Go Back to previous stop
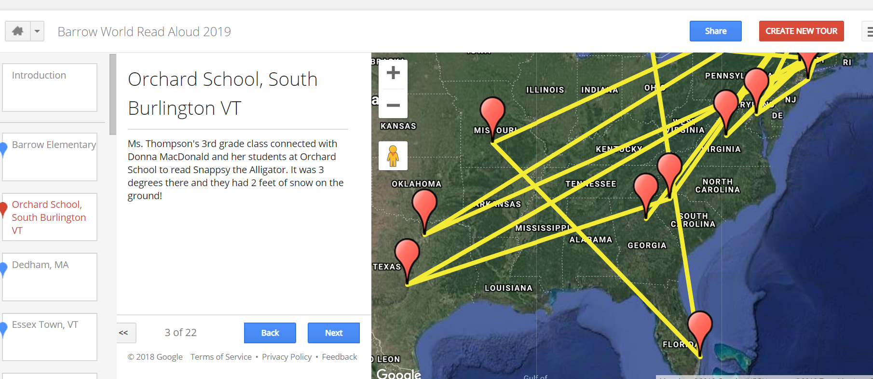The image size is (873, 379). [270, 333]
